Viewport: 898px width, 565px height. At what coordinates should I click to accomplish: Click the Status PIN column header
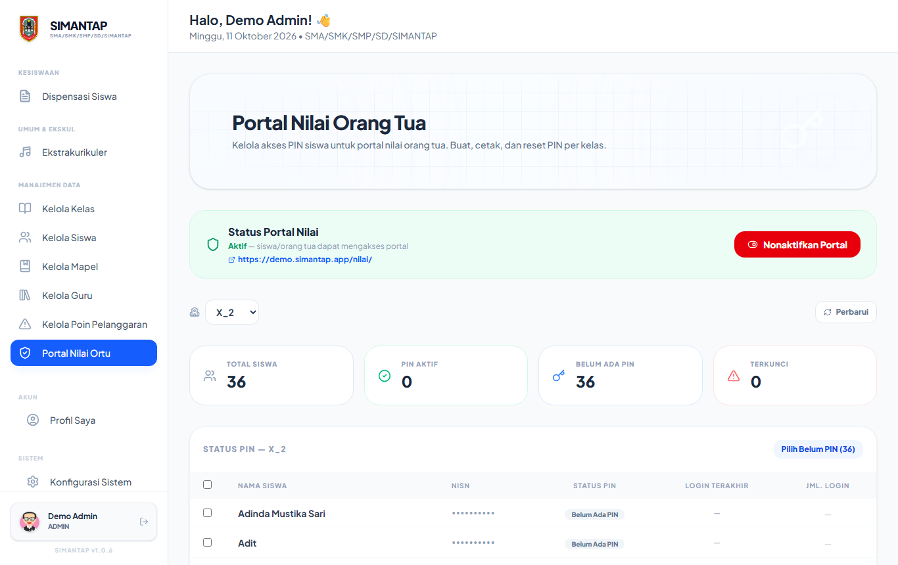[594, 486]
